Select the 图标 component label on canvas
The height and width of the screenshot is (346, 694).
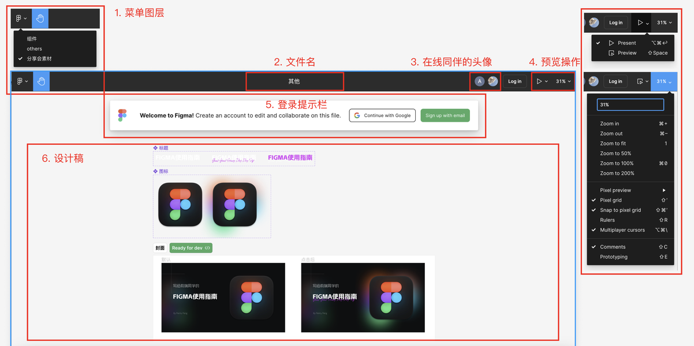(x=161, y=171)
